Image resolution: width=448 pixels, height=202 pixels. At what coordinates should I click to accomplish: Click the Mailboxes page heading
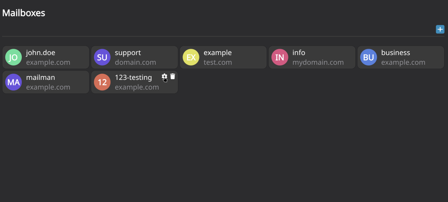tap(24, 13)
